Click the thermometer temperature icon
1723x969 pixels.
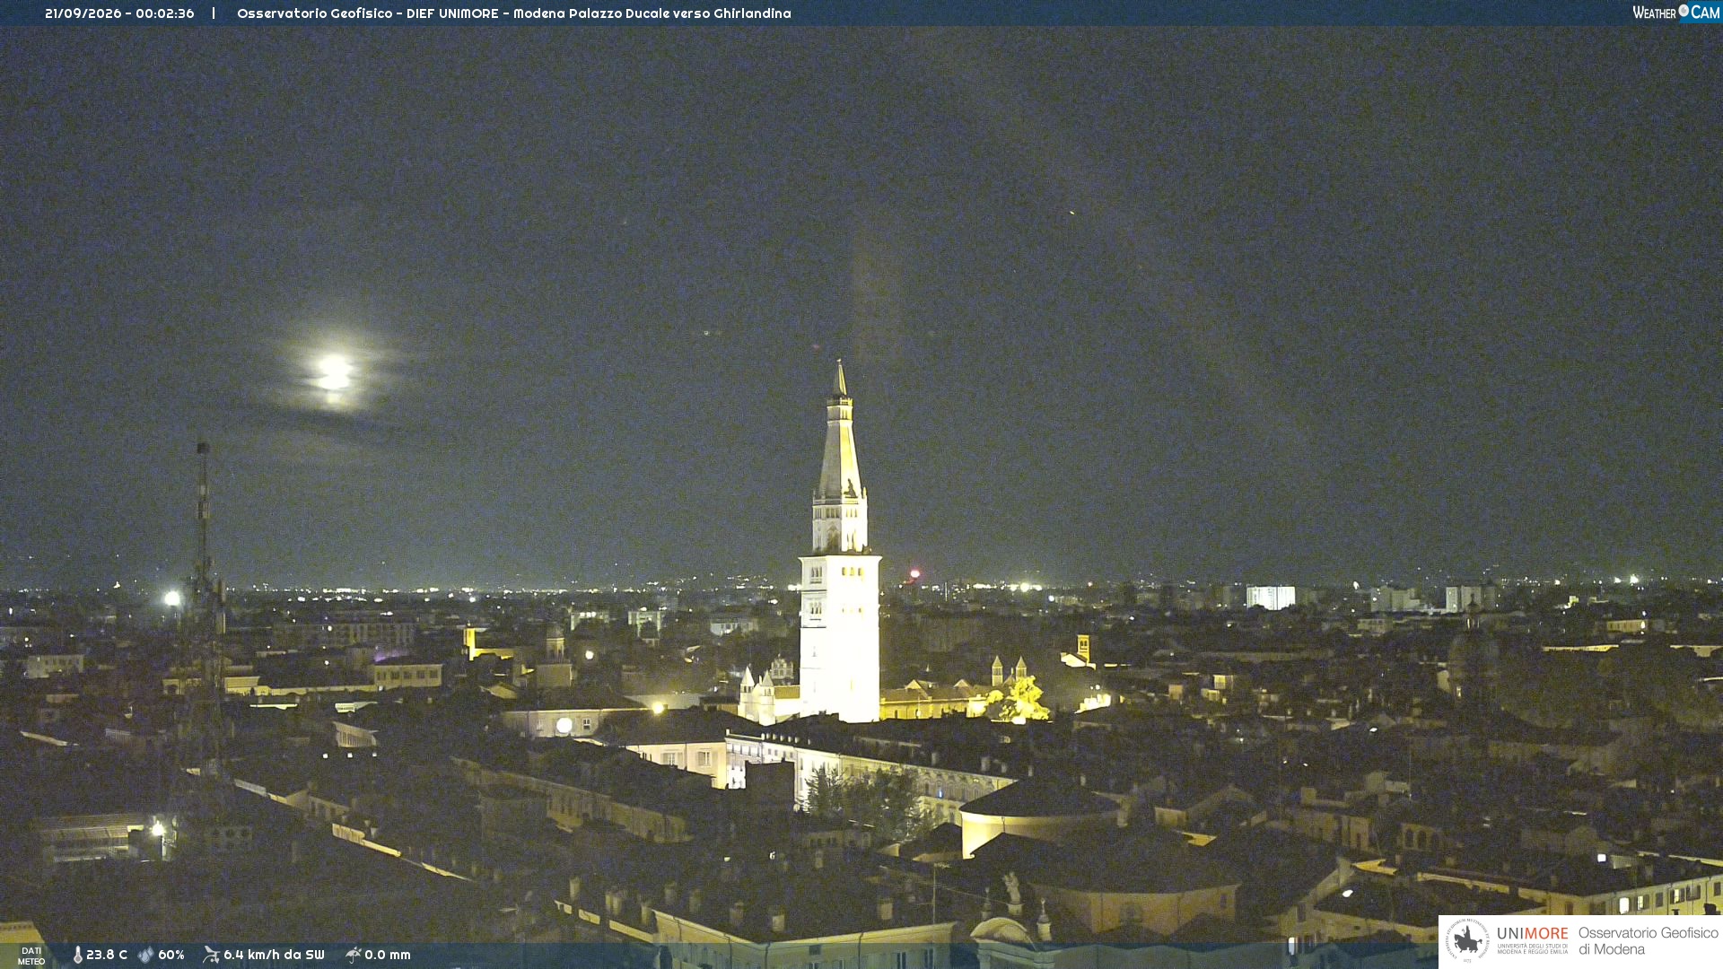[x=77, y=955]
